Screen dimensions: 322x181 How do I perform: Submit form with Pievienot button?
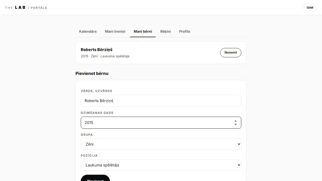(95, 178)
